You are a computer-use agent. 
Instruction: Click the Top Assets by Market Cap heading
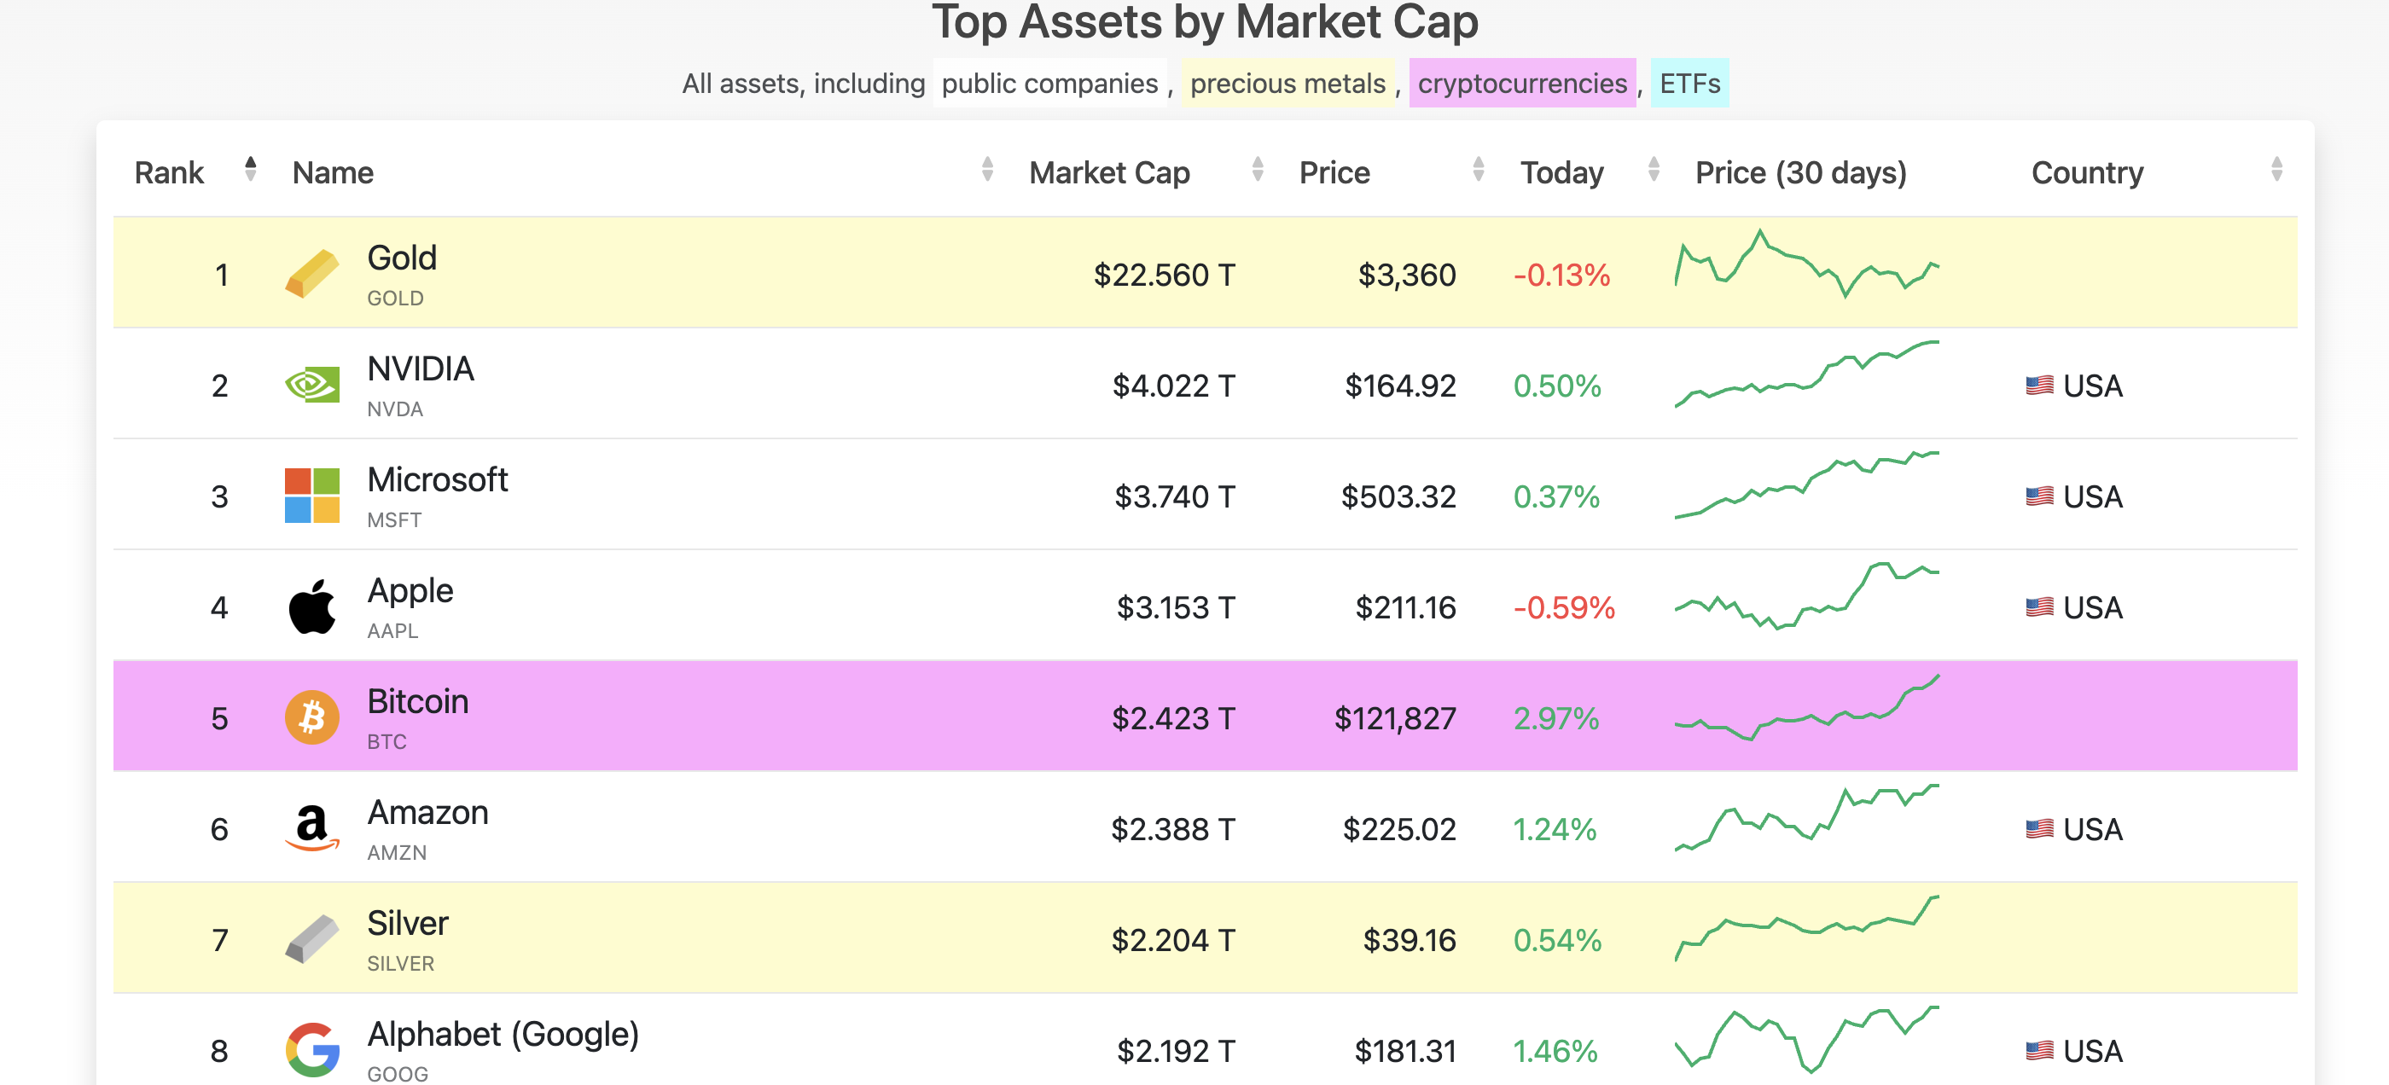[1205, 22]
